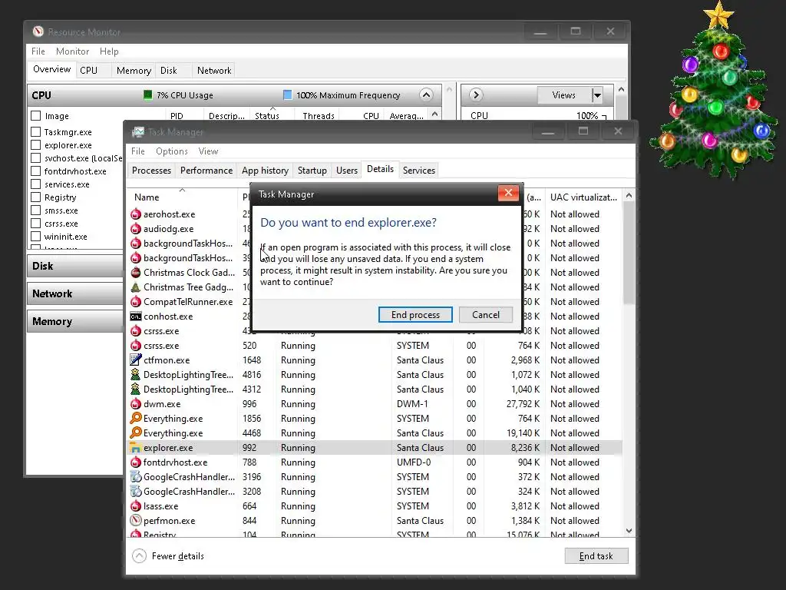The image size is (786, 590).
Task: Click DesktopLightingTree icon in the PID 4312 row
Action: [x=135, y=389]
